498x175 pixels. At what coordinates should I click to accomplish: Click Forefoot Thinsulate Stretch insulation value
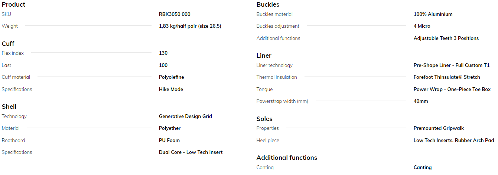click(x=447, y=77)
